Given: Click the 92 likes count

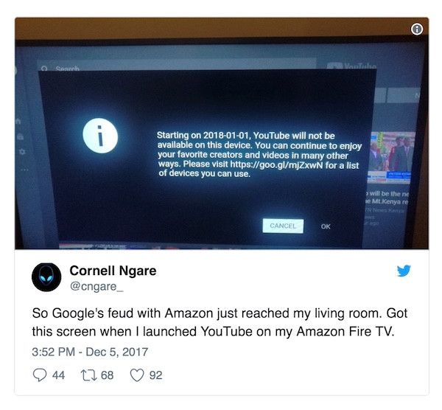Looking at the screenshot, I should click(156, 375).
